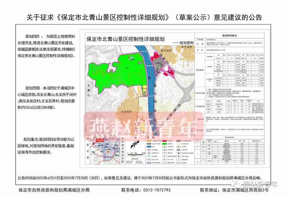
Task: Click the gray parcel east of the river
Action: (158, 65)
